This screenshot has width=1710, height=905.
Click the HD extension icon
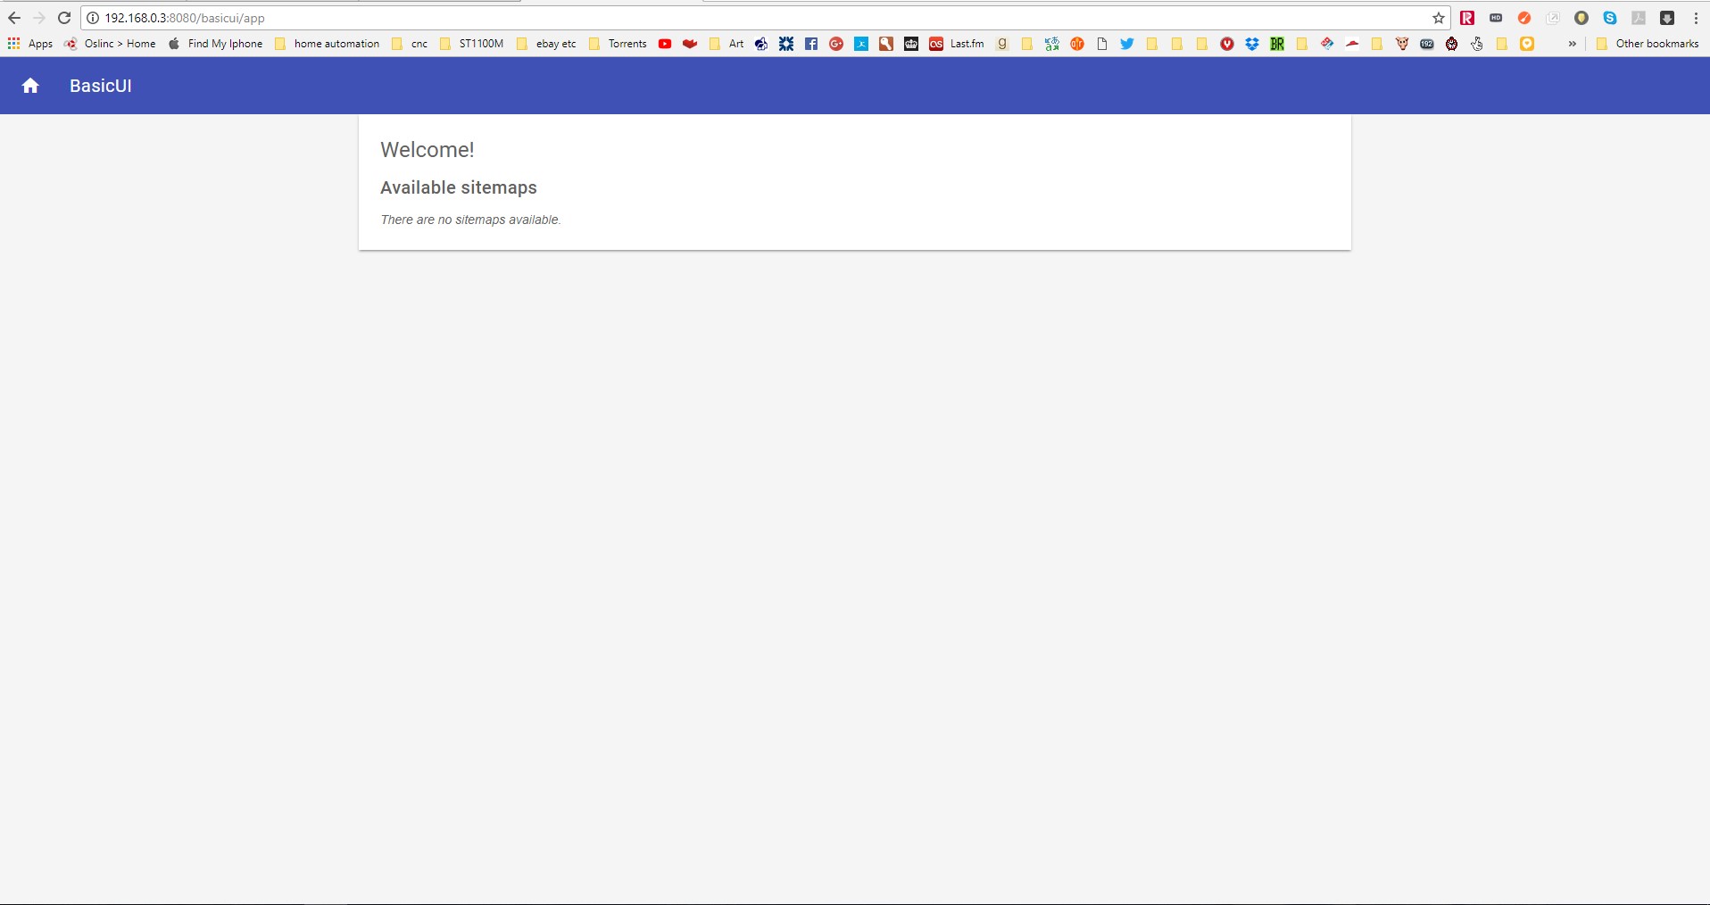pos(1496,18)
